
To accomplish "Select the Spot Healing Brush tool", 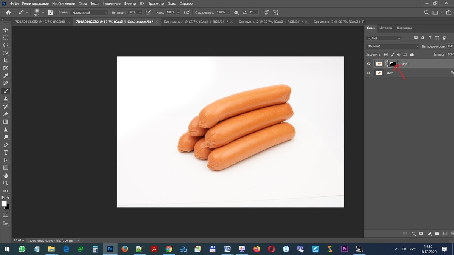I will [6, 83].
